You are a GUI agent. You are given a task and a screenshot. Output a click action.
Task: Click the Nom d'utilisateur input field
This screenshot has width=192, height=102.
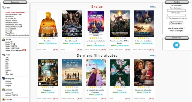point(176,10)
